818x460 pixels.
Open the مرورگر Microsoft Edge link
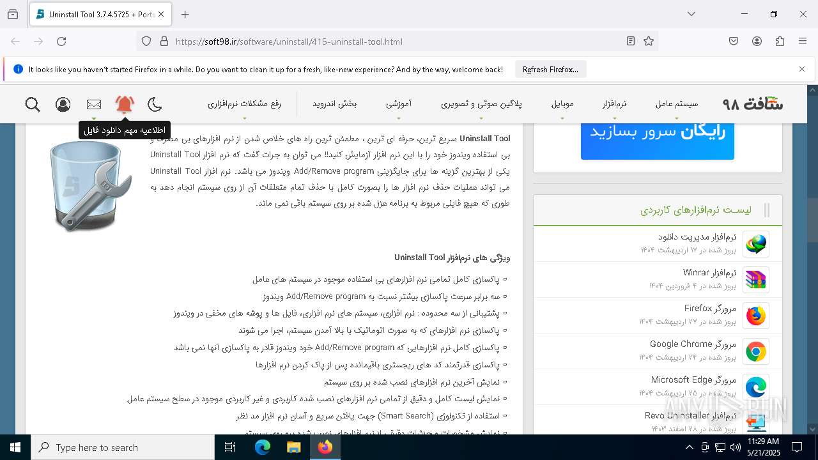694,380
